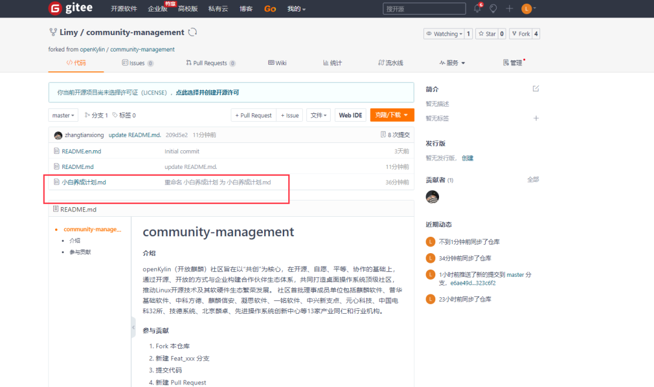Fork this repository

click(x=521, y=34)
